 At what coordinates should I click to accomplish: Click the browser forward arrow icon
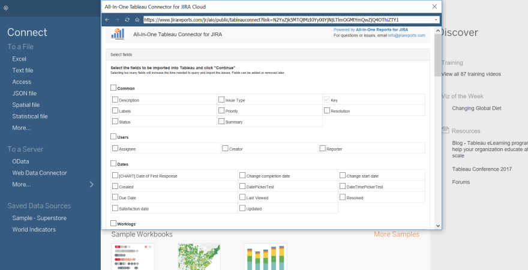tap(117, 20)
